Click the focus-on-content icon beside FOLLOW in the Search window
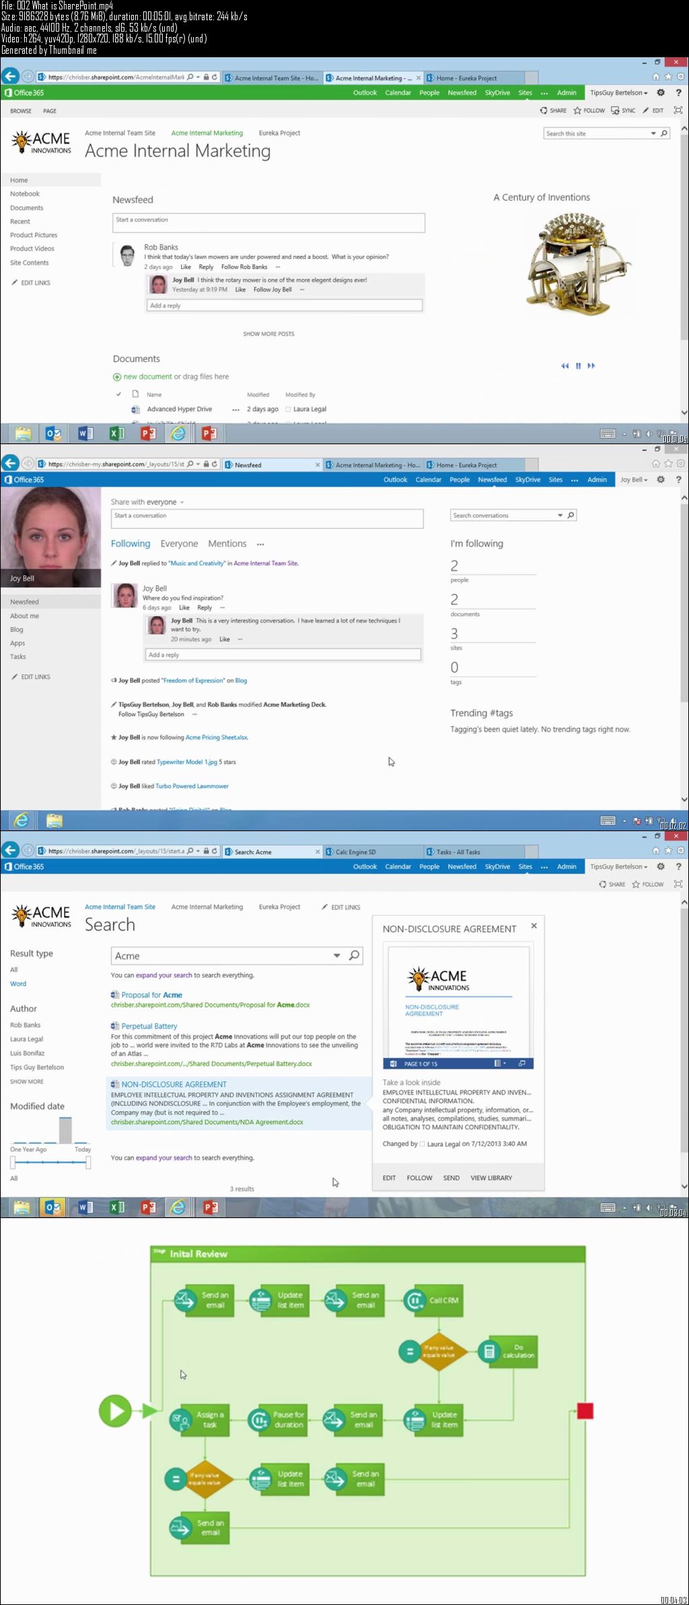The height and width of the screenshot is (1605, 689). (x=678, y=884)
